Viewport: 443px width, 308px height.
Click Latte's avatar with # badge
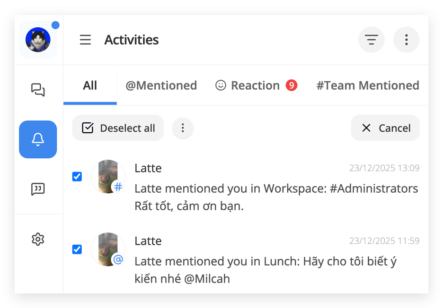coord(108,177)
